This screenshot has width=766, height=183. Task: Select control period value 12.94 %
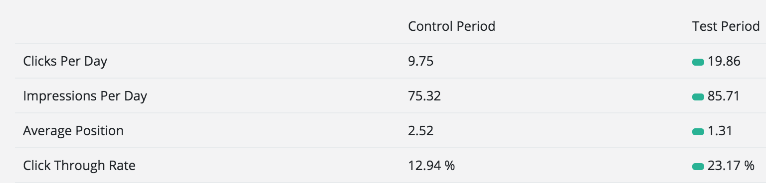coord(431,166)
